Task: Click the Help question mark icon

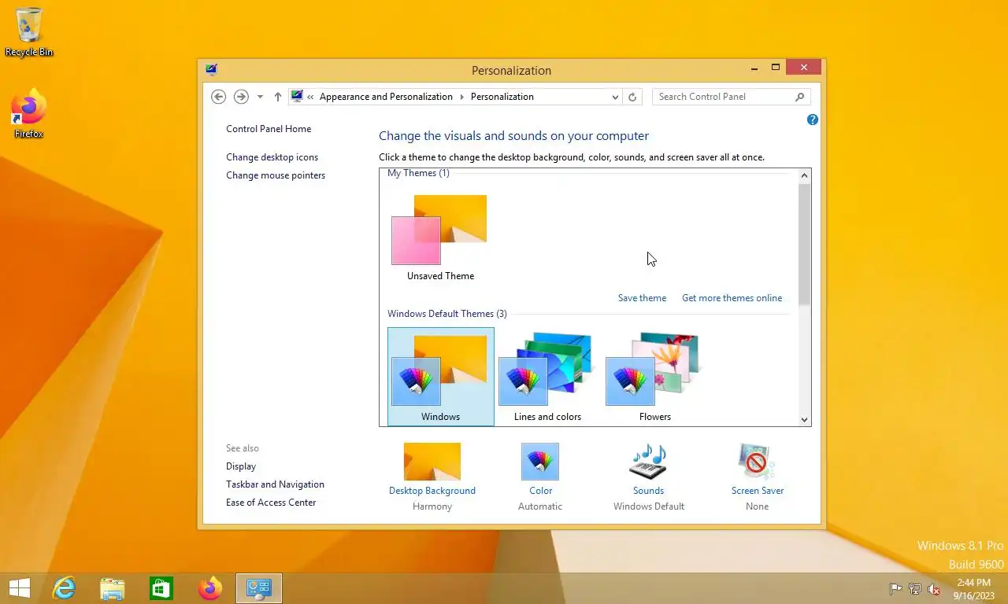Action: pyautogui.click(x=813, y=120)
